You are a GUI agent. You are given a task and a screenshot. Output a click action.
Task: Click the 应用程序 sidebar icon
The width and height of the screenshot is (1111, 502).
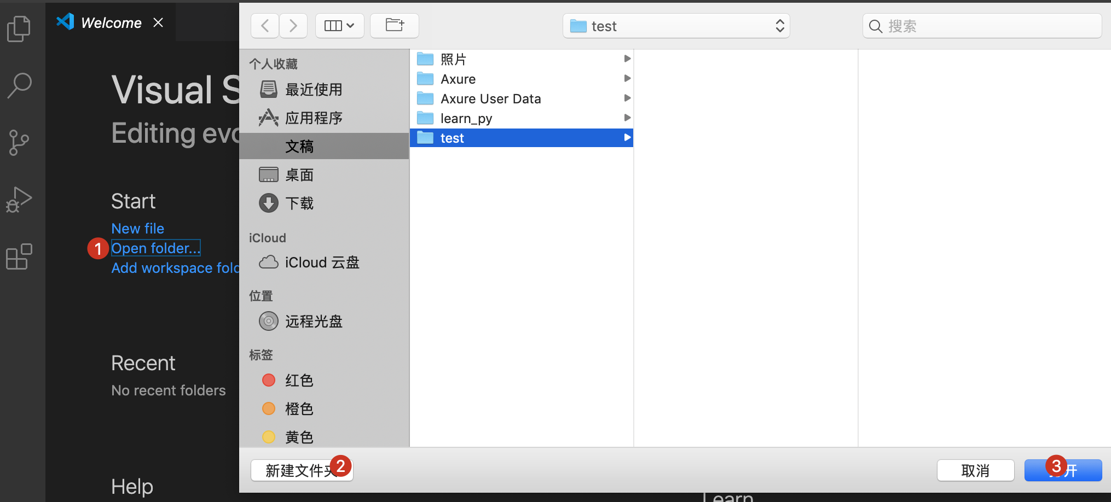click(x=268, y=118)
